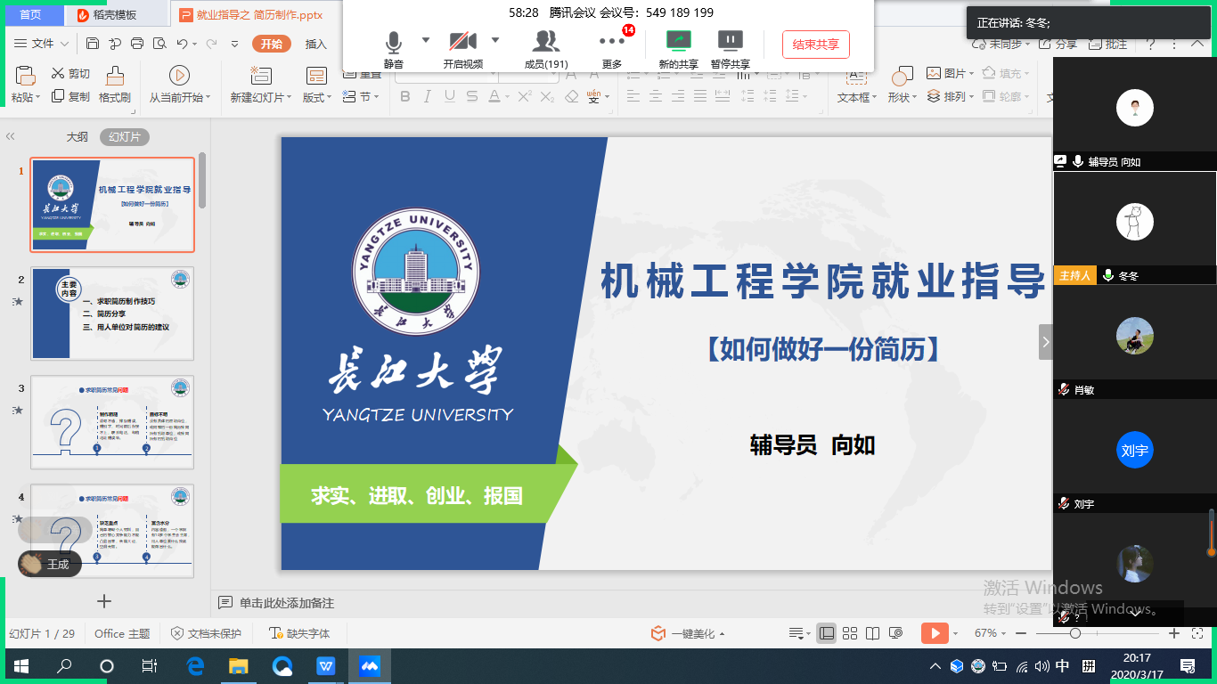Switch to slide sorter view icon

tap(850, 633)
